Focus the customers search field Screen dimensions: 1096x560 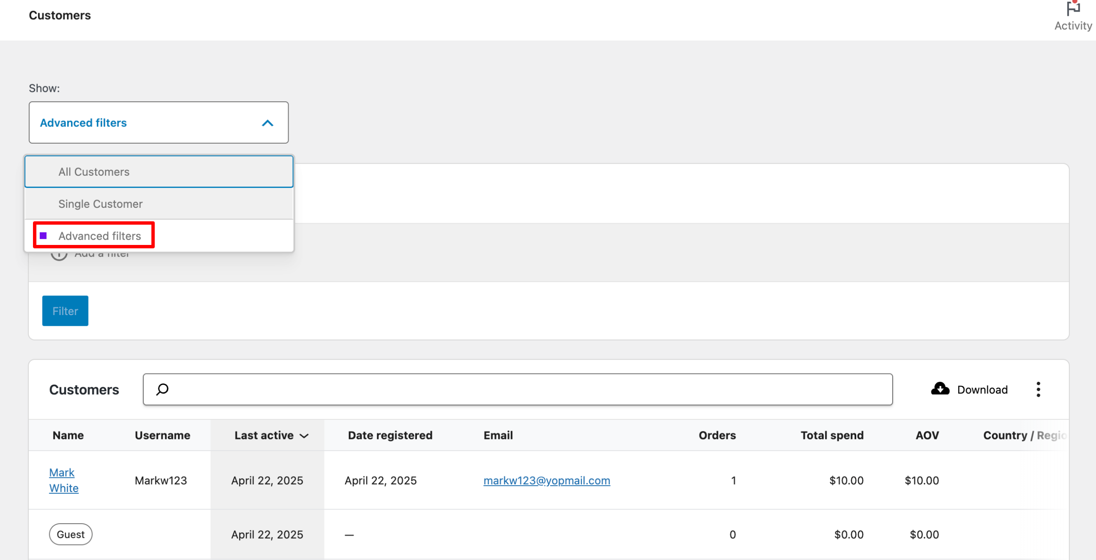pos(518,389)
